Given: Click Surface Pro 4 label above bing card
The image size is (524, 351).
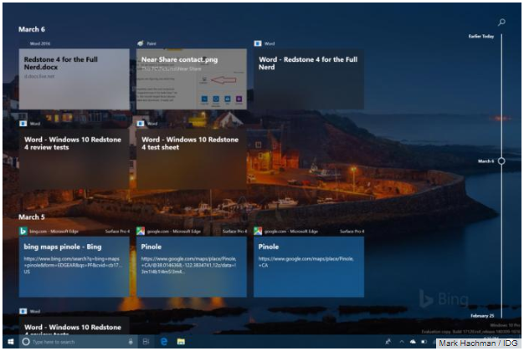Looking at the screenshot, I should pyautogui.click(x=117, y=231).
